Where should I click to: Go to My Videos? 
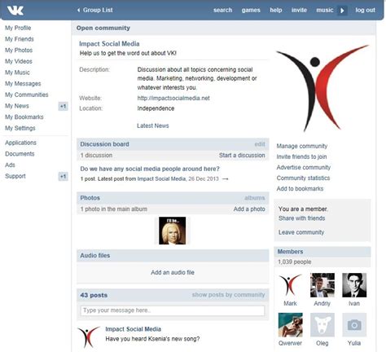pyautogui.click(x=19, y=61)
